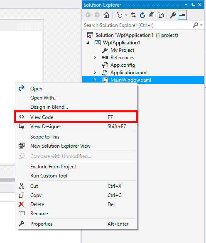The height and width of the screenshot is (243, 206).
Task: Click the scissors Cut icon
Action: 22,186
